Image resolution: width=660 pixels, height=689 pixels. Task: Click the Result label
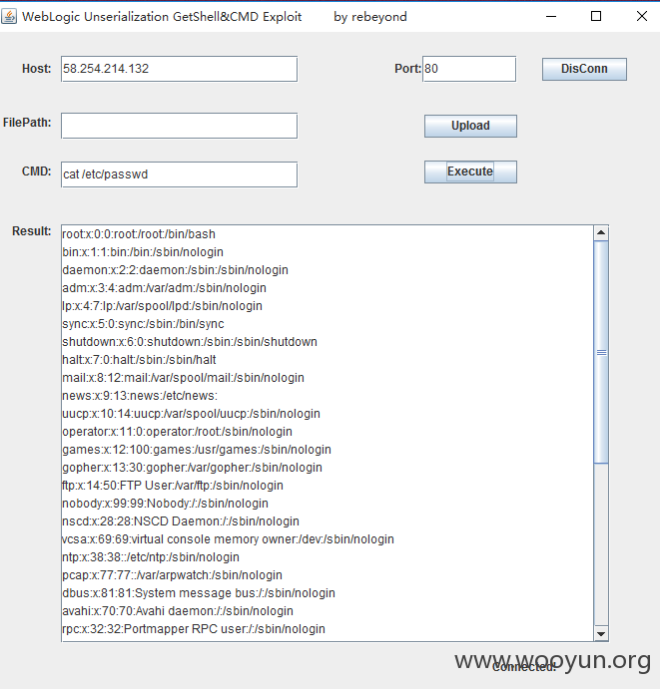[x=32, y=231]
